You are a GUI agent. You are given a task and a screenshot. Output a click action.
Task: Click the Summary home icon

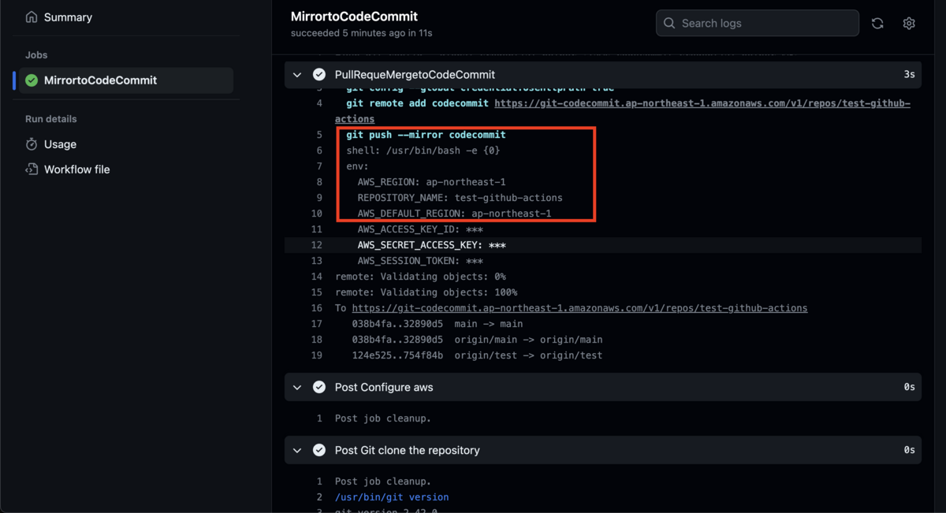tap(32, 17)
